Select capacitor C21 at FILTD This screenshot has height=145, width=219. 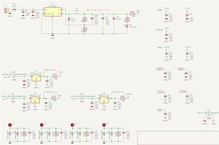187,97
